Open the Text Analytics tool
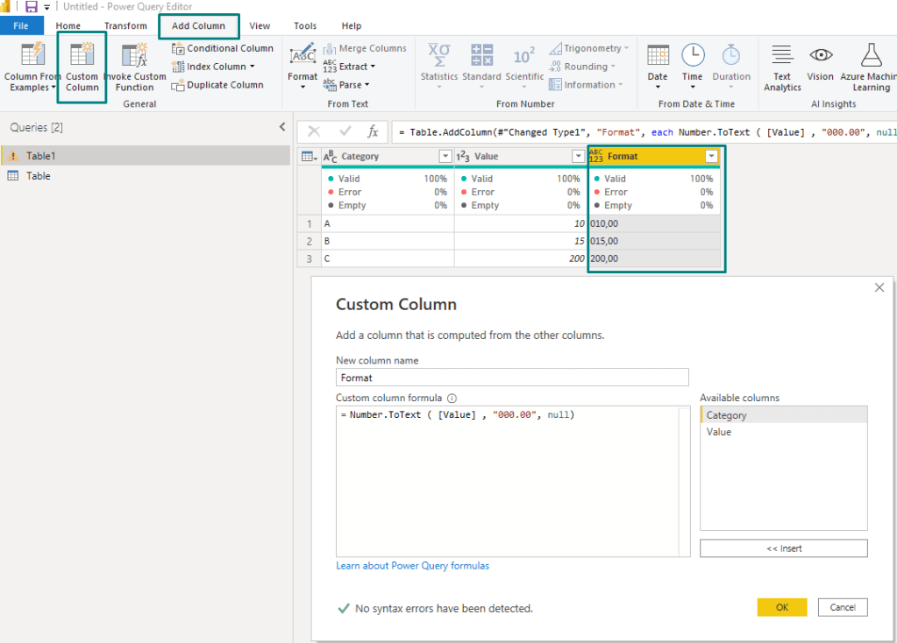897x643 pixels. pos(782,55)
